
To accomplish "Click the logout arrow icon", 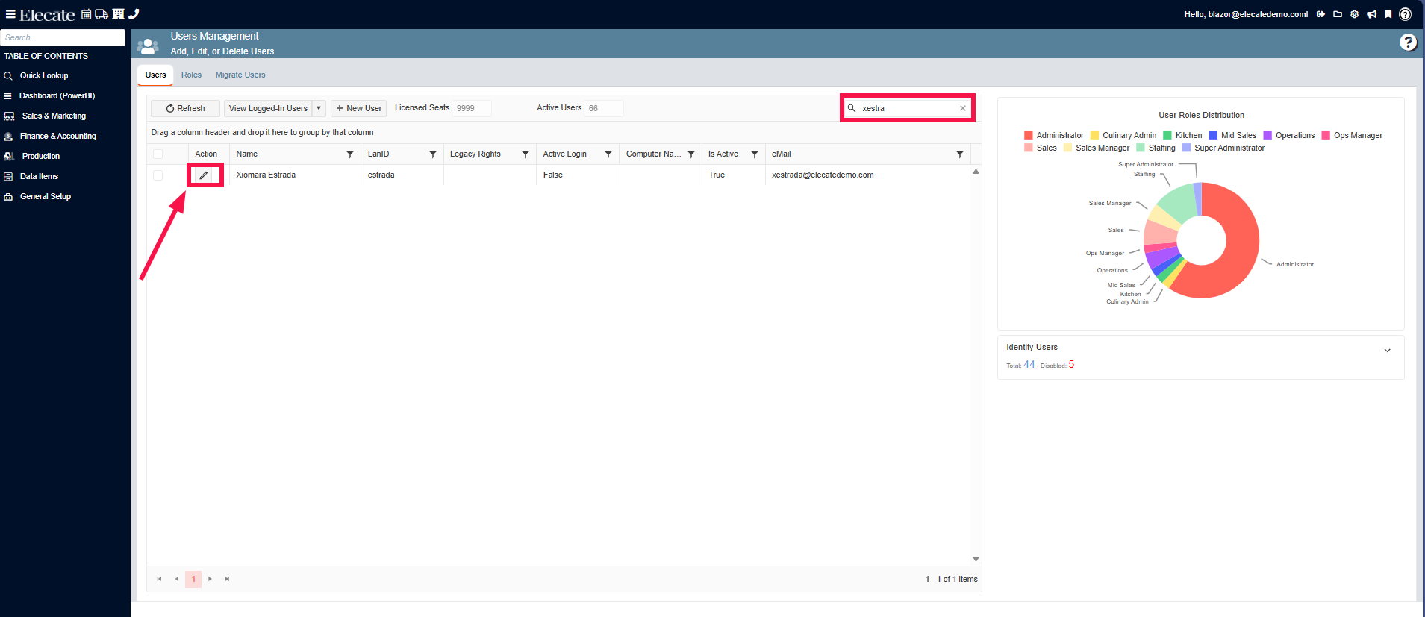I will pyautogui.click(x=1320, y=14).
